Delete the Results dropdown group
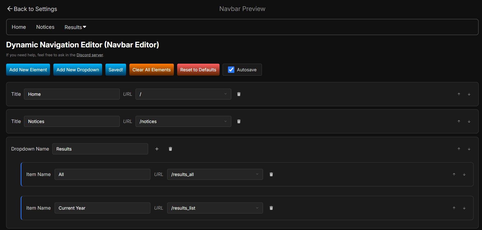482x230 pixels. coord(170,149)
